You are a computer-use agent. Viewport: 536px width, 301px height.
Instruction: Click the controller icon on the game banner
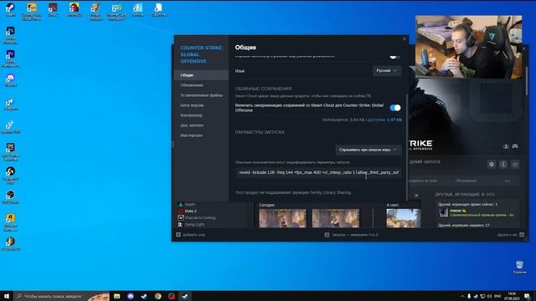[515, 146]
